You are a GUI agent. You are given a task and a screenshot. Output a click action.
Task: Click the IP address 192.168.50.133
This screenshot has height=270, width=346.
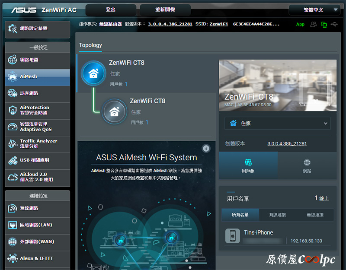(x=306, y=241)
